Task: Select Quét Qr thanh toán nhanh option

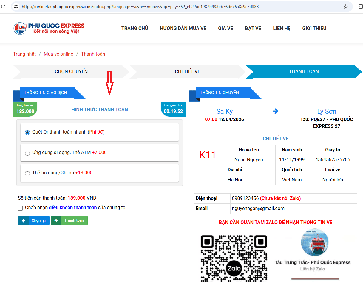Action: click(27, 132)
